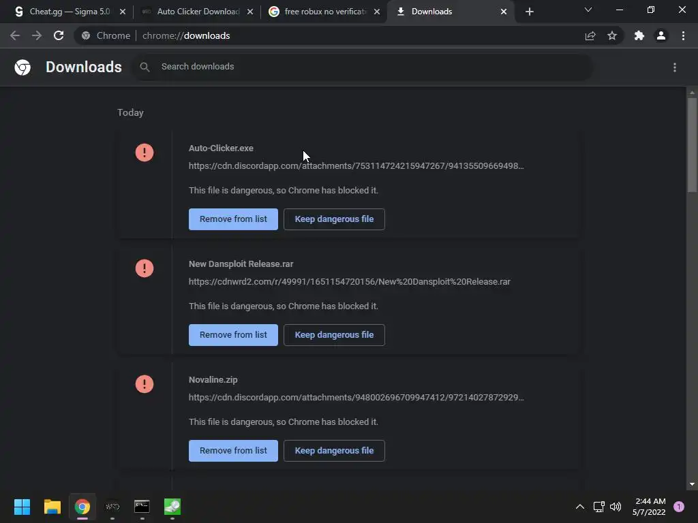Close the Cheat.gg Sigma tab
Image resolution: width=698 pixels, height=523 pixels.
123,12
